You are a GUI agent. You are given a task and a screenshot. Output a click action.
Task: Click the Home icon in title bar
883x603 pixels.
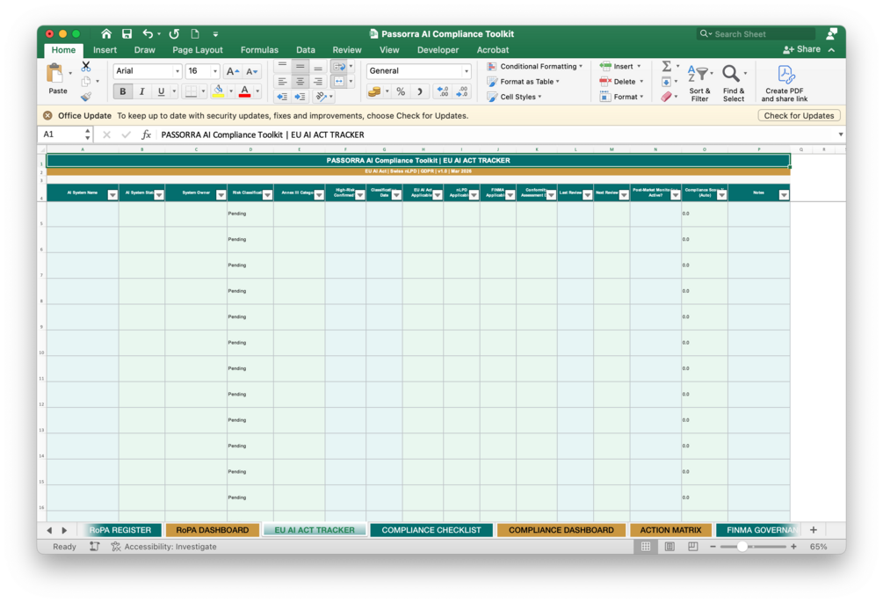[x=105, y=33]
